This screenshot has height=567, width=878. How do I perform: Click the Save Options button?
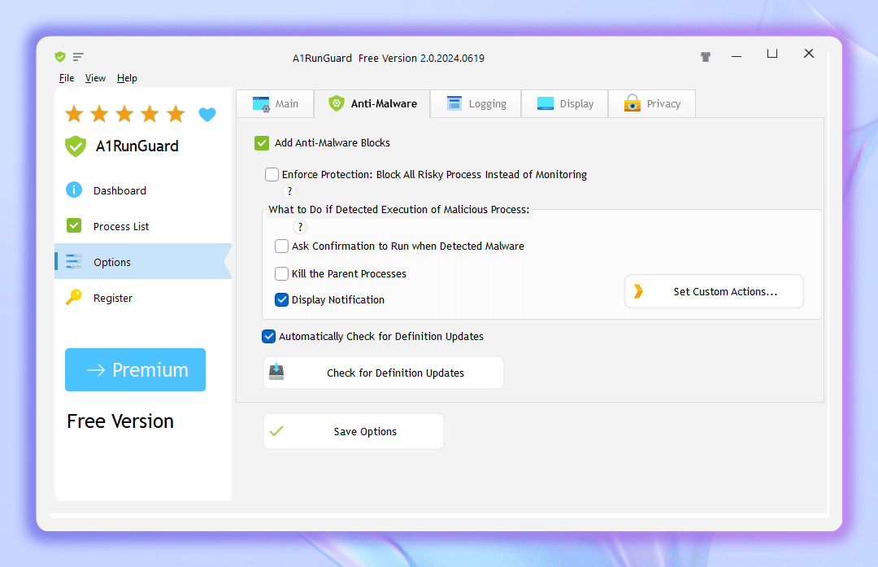tap(353, 431)
